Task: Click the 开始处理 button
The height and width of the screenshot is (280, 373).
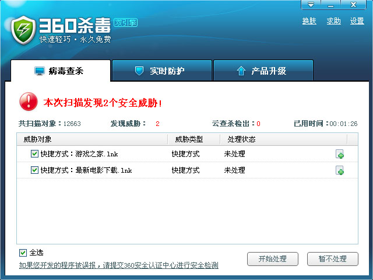Action: (273, 259)
